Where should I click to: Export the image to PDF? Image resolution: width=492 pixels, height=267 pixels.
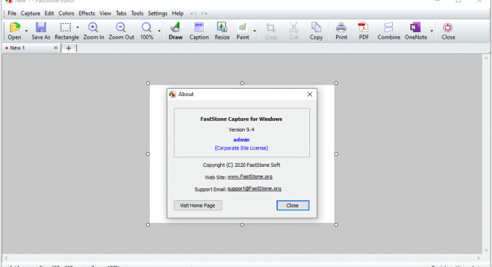click(x=363, y=31)
